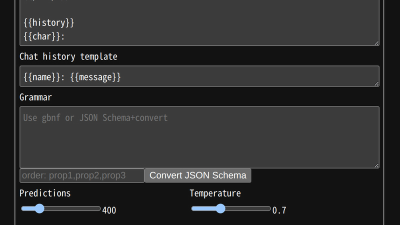
Task: Click the Chat history template label
Action: pyautogui.click(x=68, y=56)
